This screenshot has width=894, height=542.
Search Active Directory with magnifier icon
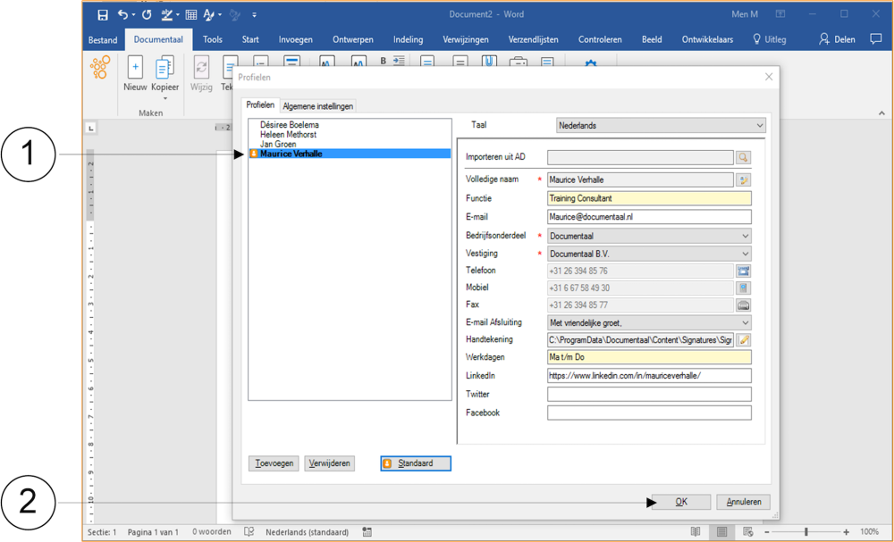tap(743, 157)
